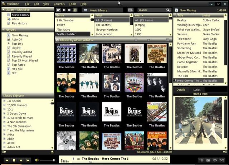Click the Inbox icon in library
Viewport: 229px width, 165px height.
pyautogui.click(x=9, y=19)
